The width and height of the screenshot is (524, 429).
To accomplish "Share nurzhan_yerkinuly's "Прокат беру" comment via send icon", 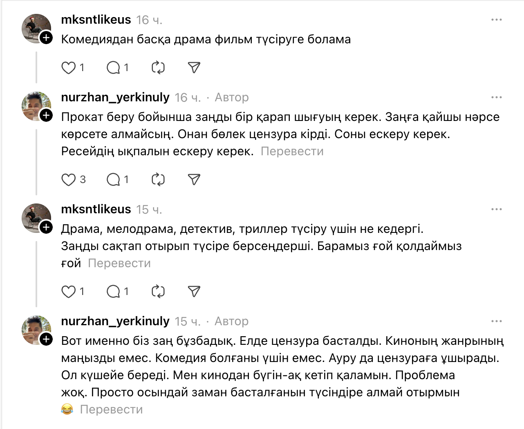I will (194, 179).
